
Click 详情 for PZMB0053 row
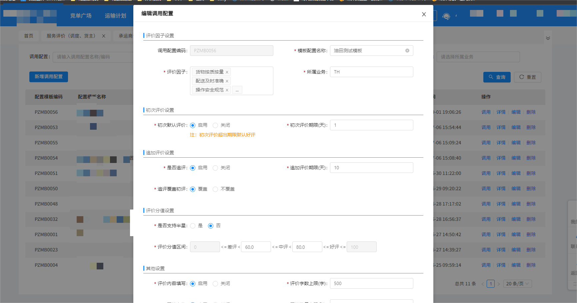click(x=501, y=127)
